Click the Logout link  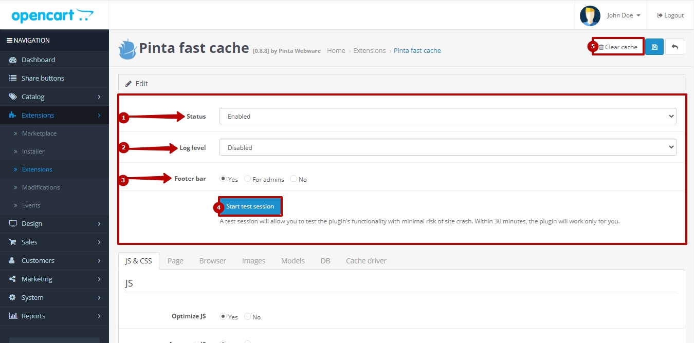(670, 15)
